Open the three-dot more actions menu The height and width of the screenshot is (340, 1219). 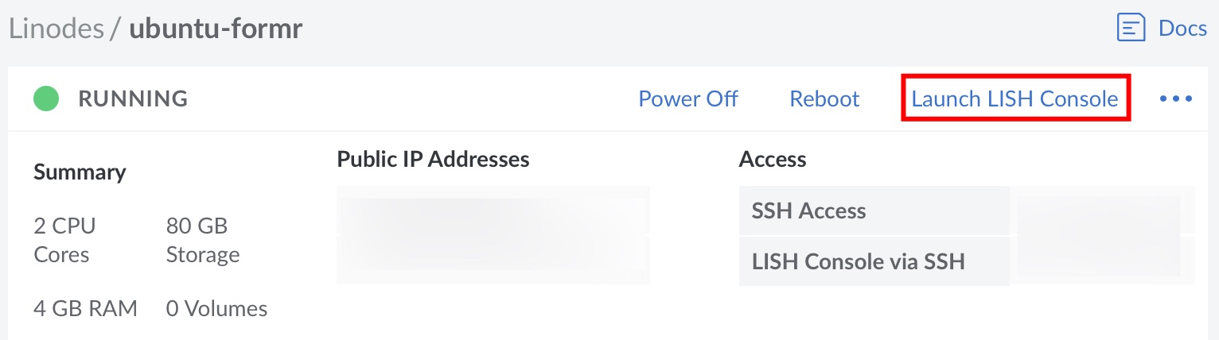[x=1175, y=99]
